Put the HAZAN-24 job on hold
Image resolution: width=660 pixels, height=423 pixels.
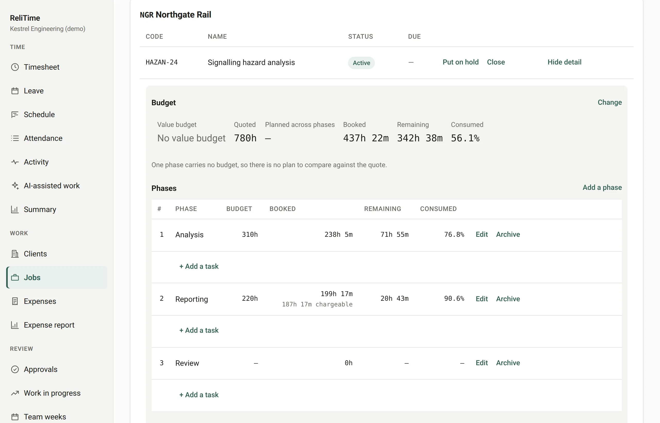tap(460, 62)
